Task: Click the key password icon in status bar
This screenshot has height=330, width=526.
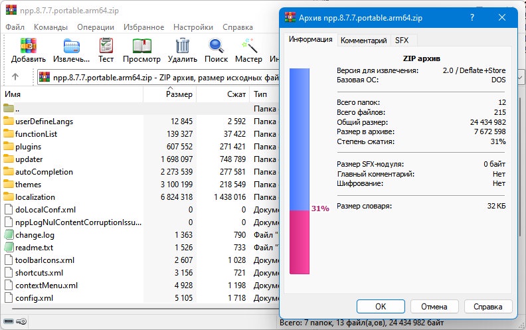Action: 21,321
